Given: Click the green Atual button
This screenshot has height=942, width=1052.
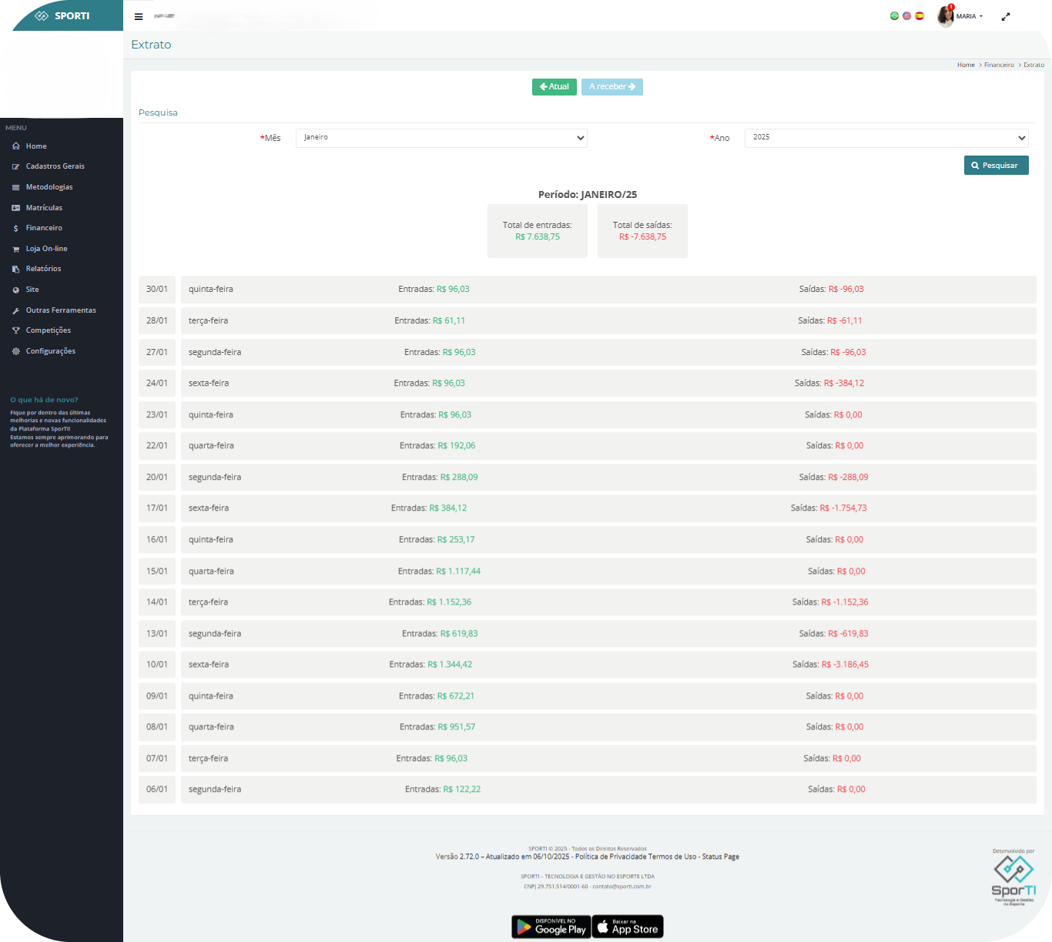Looking at the screenshot, I should click(554, 87).
